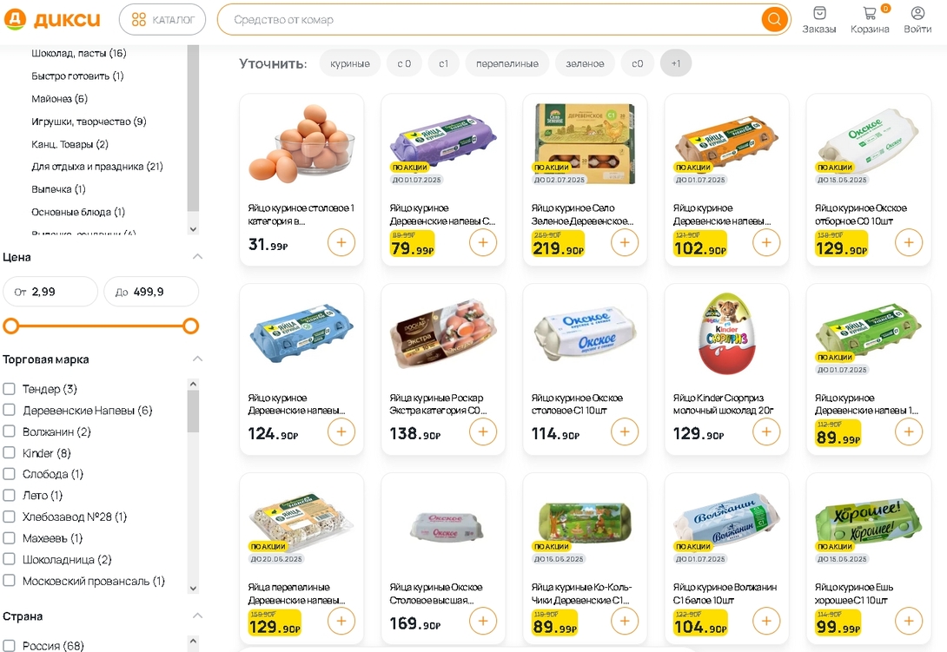Collapse the Торговая марка section
Image resolution: width=947 pixels, height=652 pixels.
click(197, 359)
